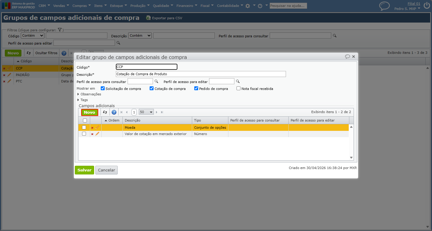This screenshot has width=432, height=231.
Task: Check Nota fiscal recebida checkbox
Action: 239,88
